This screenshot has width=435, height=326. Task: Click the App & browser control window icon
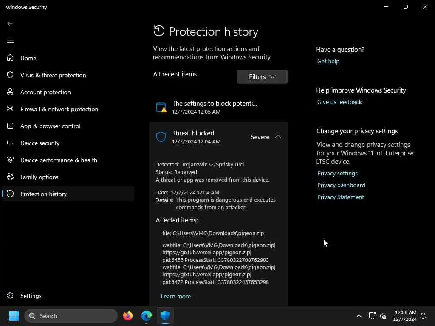[10, 126]
